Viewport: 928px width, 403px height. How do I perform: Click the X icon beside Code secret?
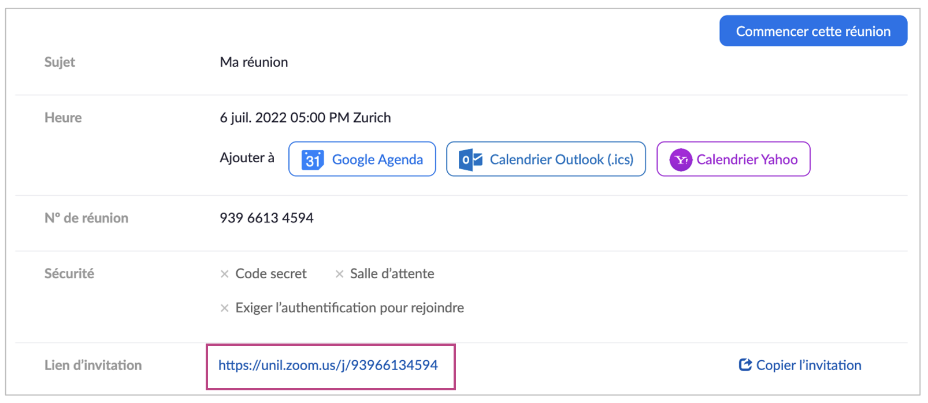coord(225,274)
